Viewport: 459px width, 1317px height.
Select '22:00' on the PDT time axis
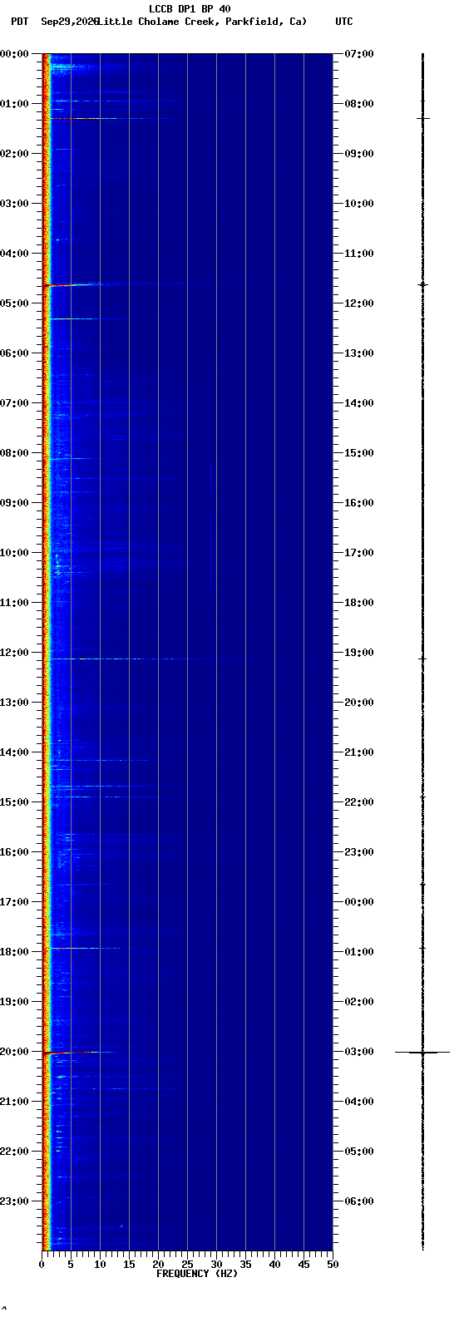[x=15, y=1152]
